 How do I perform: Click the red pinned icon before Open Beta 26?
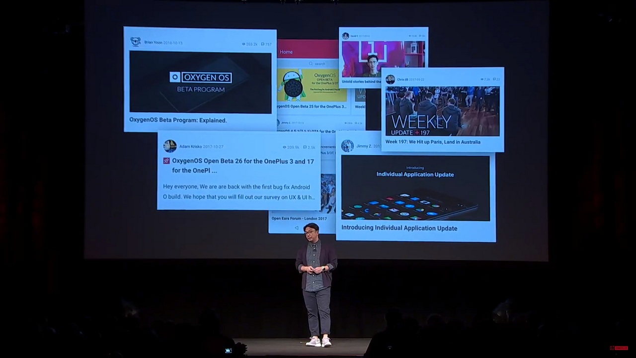click(166, 161)
